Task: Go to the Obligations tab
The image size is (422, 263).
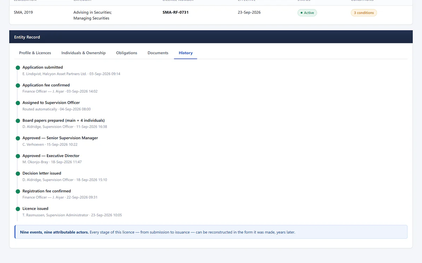Action: tap(127, 53)
